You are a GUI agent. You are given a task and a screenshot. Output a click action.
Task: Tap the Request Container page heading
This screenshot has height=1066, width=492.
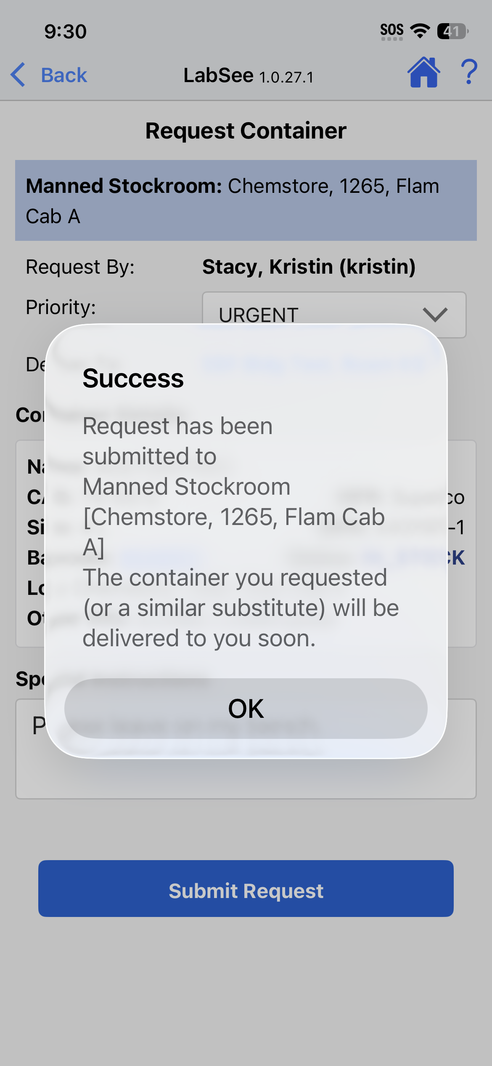click(246, 131)
